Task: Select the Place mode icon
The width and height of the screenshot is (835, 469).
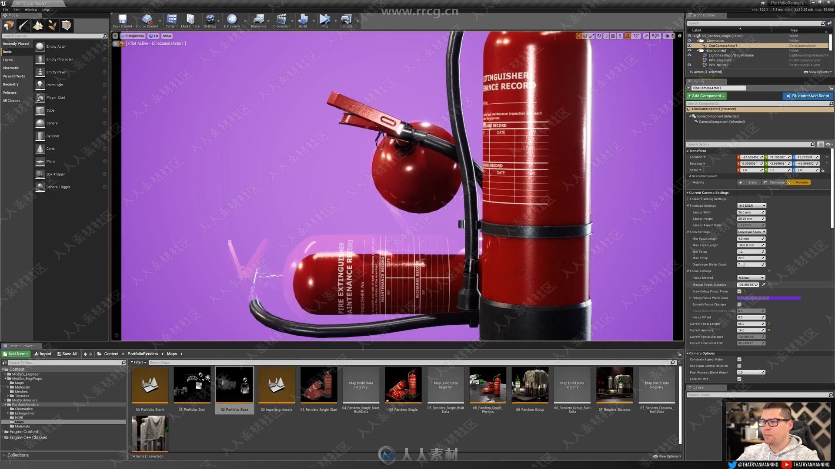Action: 9,26
